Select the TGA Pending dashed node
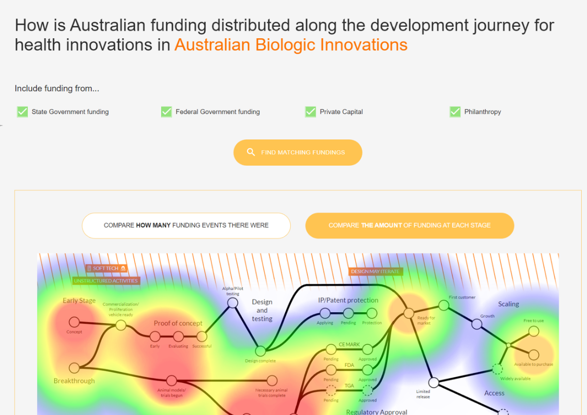Viewport: 587px width, 415px height. click(331, 390)
